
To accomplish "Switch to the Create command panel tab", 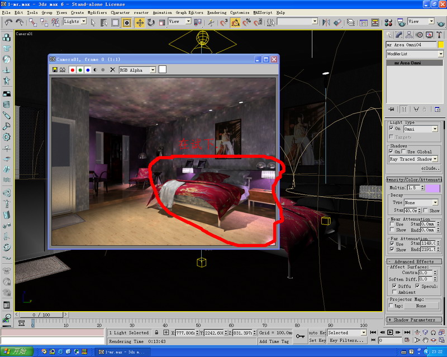I will (389, 35).
